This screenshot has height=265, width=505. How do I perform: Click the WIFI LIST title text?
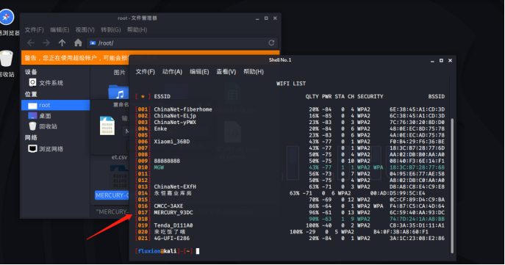click(x=291, y=84)
